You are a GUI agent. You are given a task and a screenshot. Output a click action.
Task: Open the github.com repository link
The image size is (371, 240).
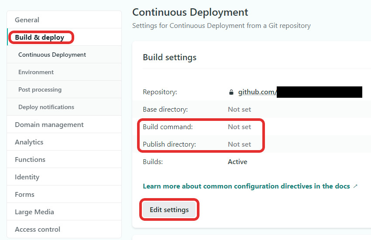click(257, 92)
